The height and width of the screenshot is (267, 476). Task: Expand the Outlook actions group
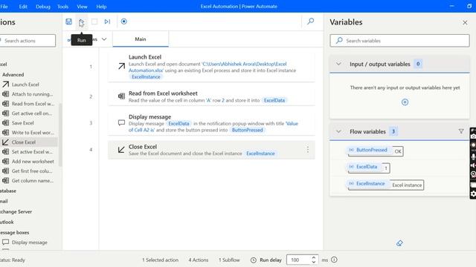click(x=7, y=222)
